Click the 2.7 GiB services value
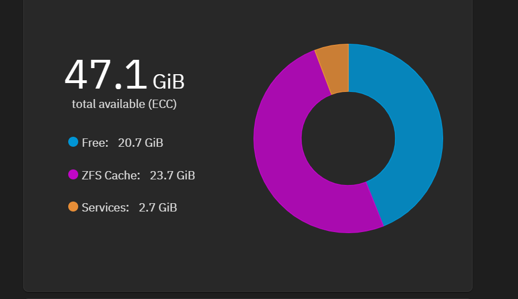The image size is (518, 299). tap(158, 208)
